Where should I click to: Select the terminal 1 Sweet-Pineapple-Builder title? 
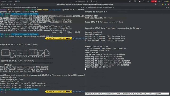[x=19, y=7]
